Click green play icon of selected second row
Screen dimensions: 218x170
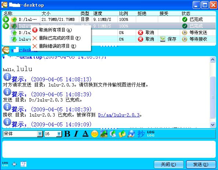coord(6,26)
